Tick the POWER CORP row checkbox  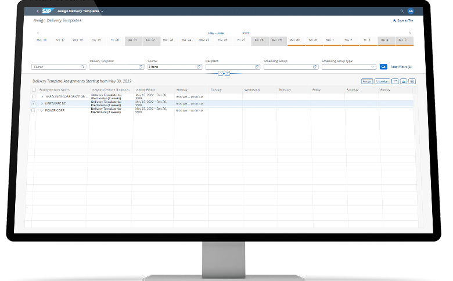(34, 110)
